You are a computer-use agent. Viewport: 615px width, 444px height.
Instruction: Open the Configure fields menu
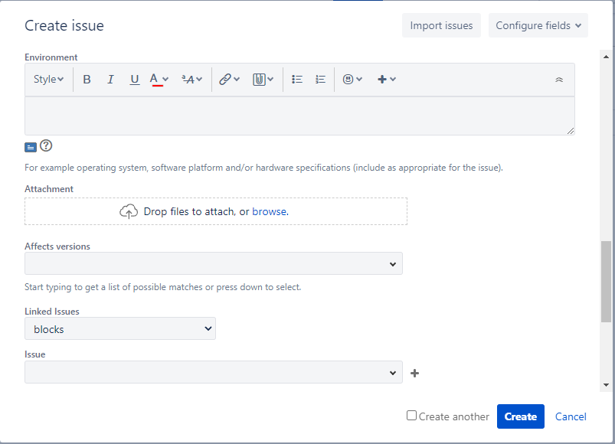(x=538, y=25)
